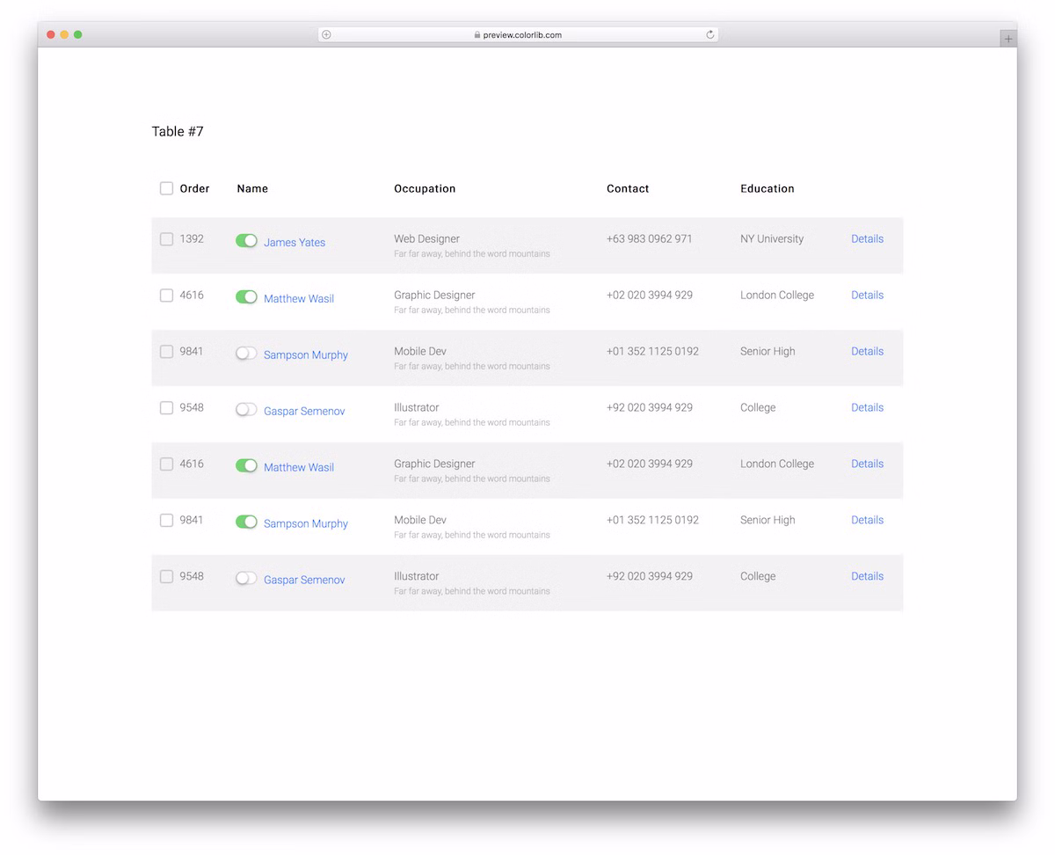Toggle the switch beside topmost Gaspar Semenov
The width and height of the screenshot is (1055, 855).
246,410
